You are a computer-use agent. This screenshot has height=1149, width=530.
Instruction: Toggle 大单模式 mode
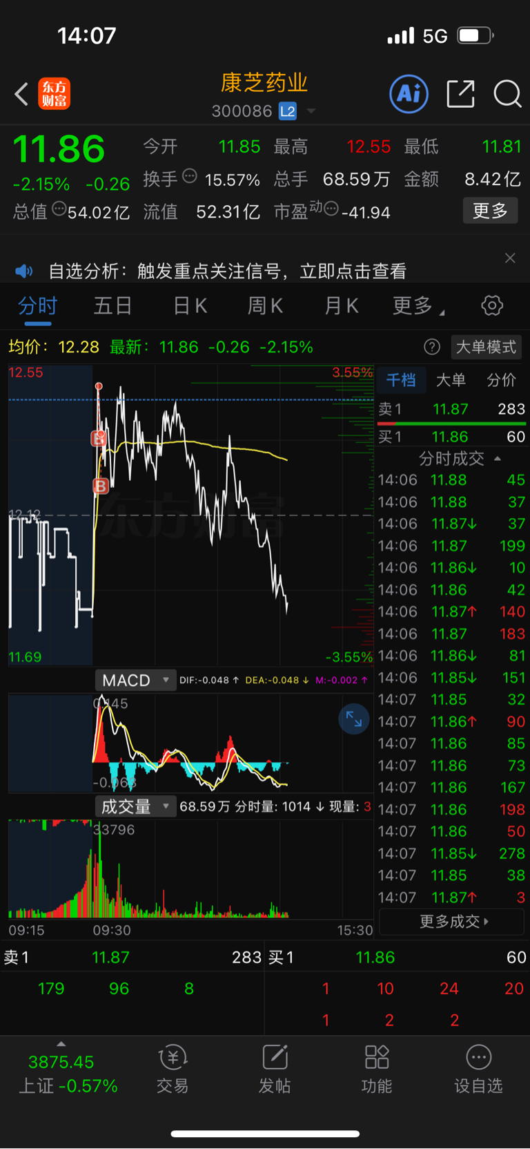[486, 347]
